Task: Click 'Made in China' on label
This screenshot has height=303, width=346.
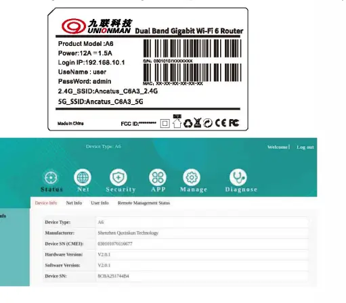Action: (70, 124)
